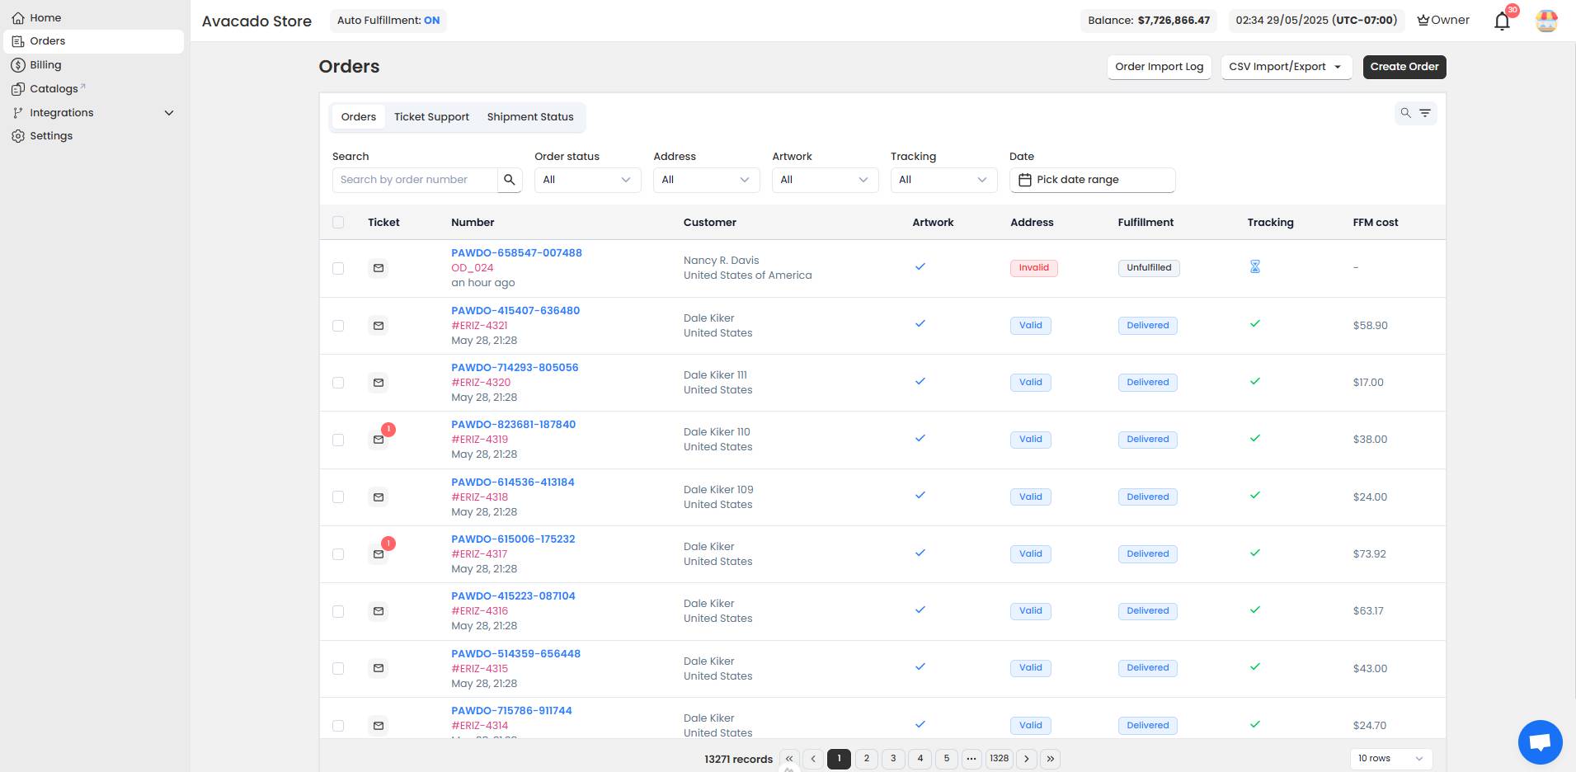Go to the first page double-arrow

(x=789, y=759)
